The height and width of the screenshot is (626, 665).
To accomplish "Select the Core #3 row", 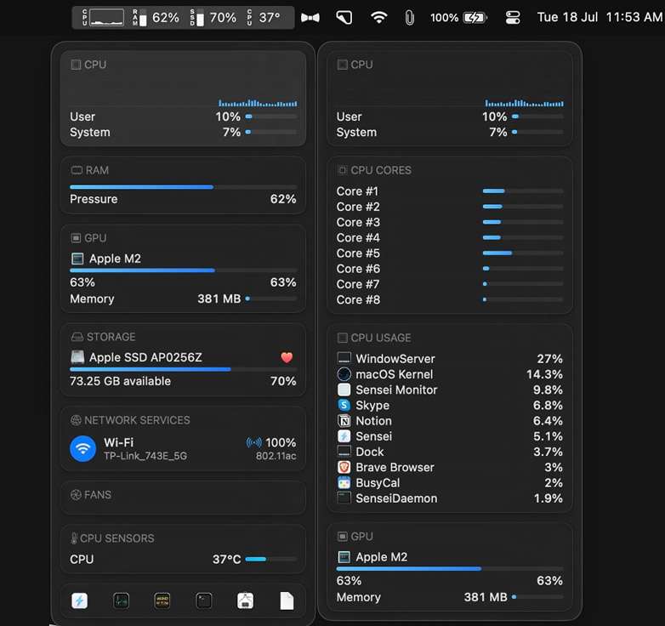I will [x=450, y=222].
